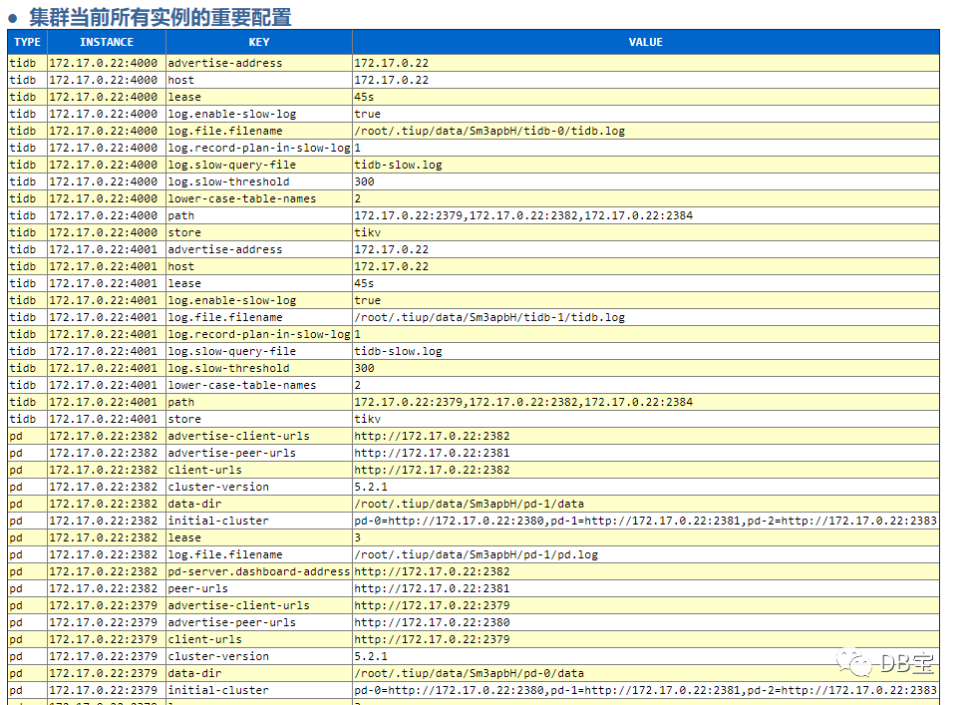Click the host key for instance 4000
966x705 pixels.
pos(181,80)
